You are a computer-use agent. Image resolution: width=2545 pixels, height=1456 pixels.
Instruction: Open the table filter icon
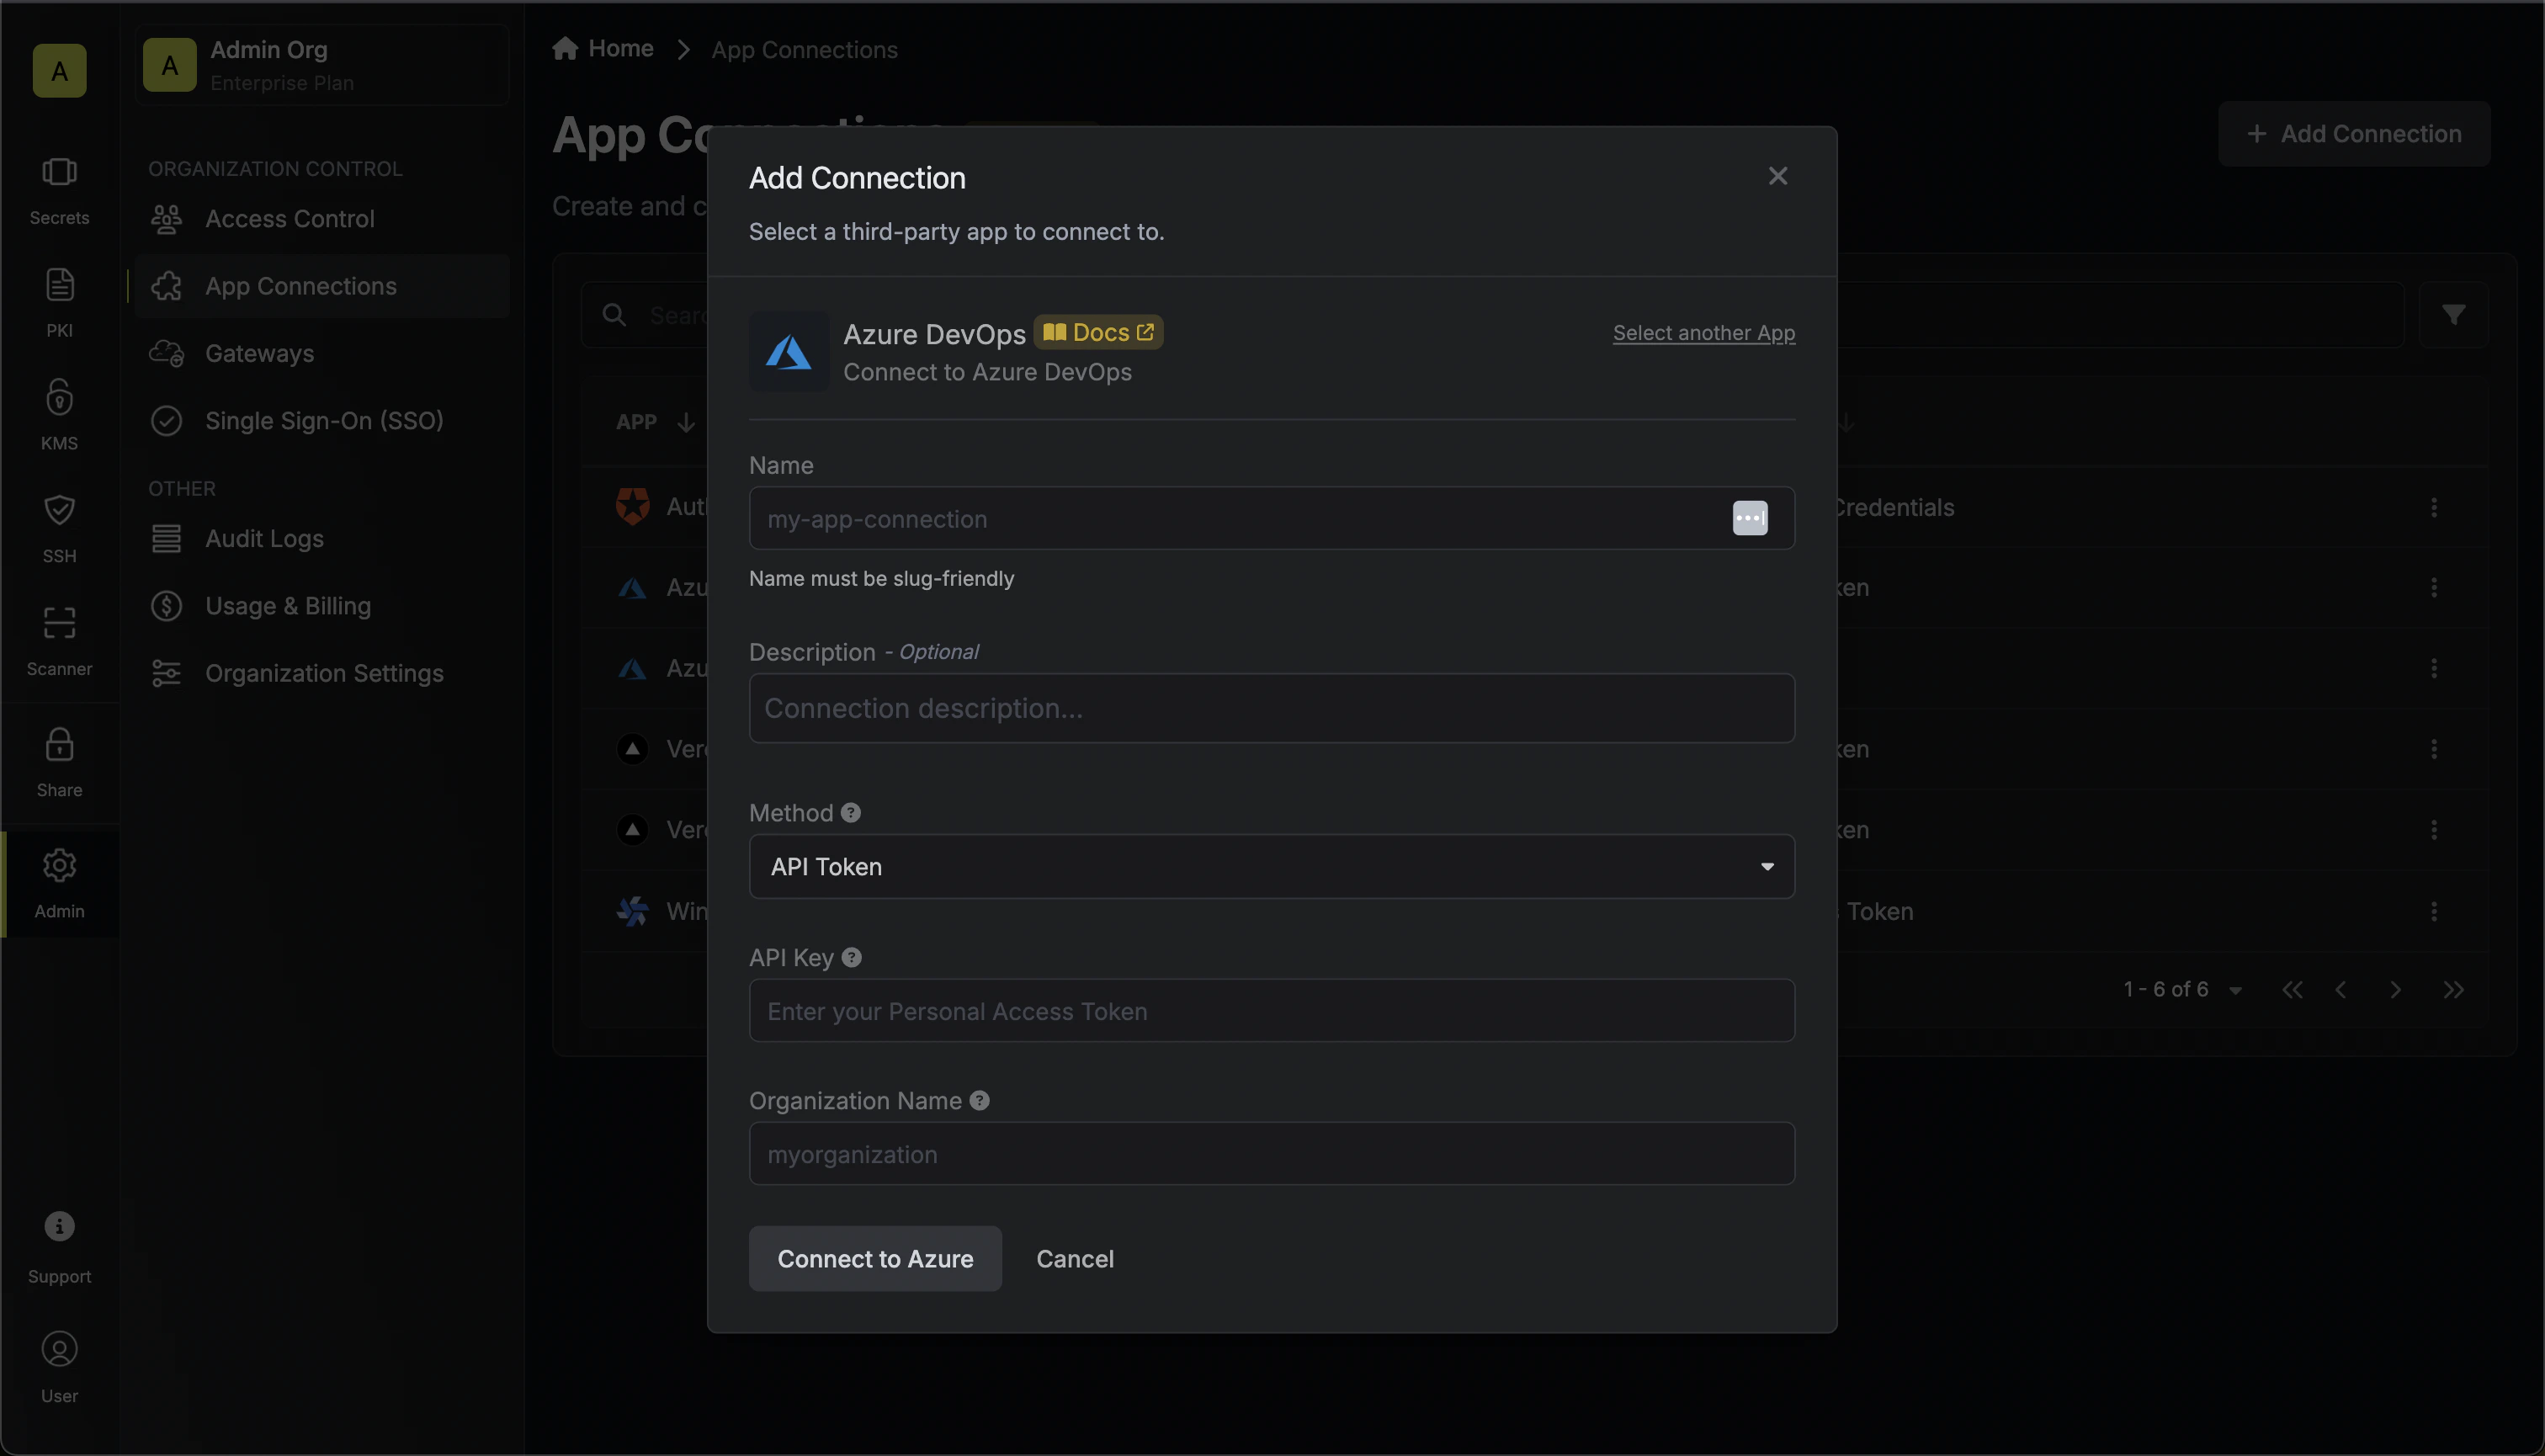2454,315
